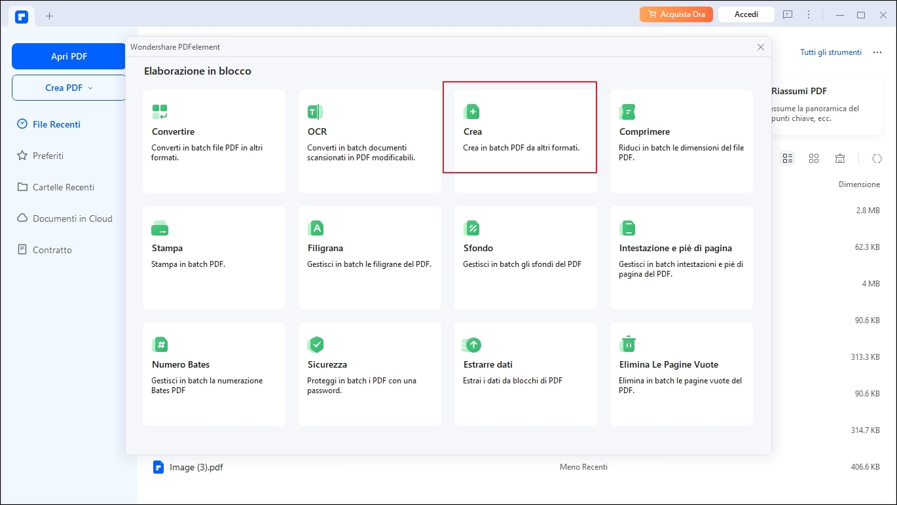Click the Crea batch icon
Viewport: 897px width, 505px height.
pos(471,112)
